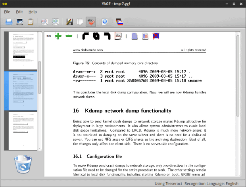Click the << collapse arrows
The height and width of the screenshot is (187, 246).
coord(49,36)
